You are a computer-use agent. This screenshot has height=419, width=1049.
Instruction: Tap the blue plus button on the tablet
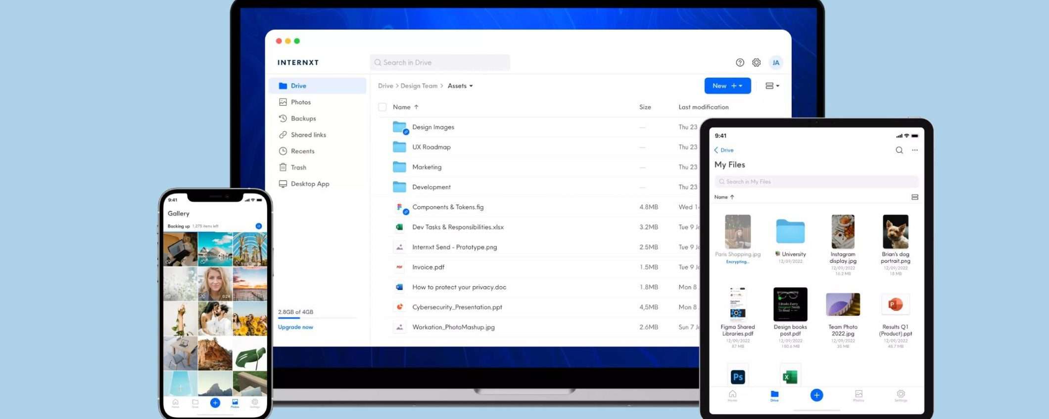click(817, 395)
